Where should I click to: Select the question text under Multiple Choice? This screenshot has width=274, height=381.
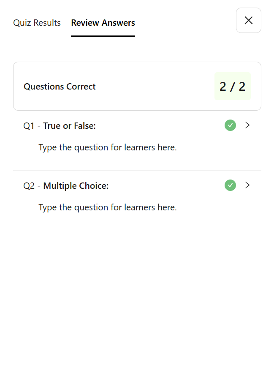pyautogui.click(x=108, y=207)
